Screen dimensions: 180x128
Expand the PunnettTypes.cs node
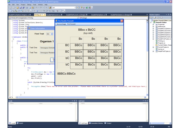(153, 47)
